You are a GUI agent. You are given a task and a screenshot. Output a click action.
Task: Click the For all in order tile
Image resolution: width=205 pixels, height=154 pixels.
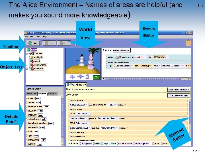click(125, 143)
